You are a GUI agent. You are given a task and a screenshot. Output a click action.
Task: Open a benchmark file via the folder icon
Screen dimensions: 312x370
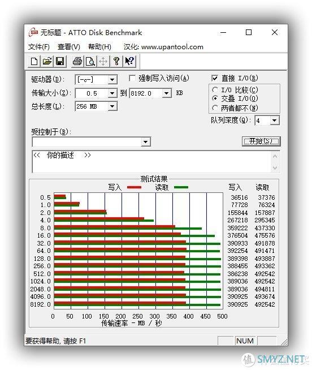(47, 62)
